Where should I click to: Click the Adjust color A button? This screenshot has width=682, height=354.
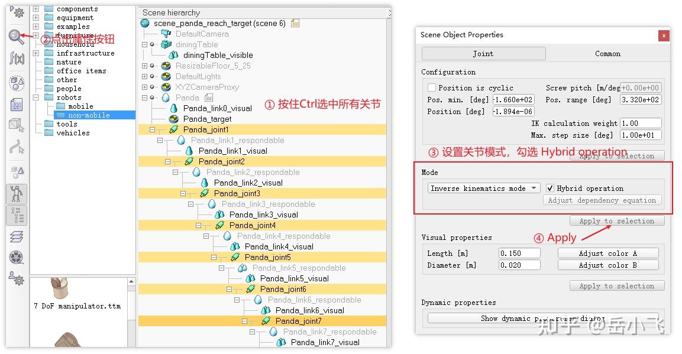click(608, 252)
